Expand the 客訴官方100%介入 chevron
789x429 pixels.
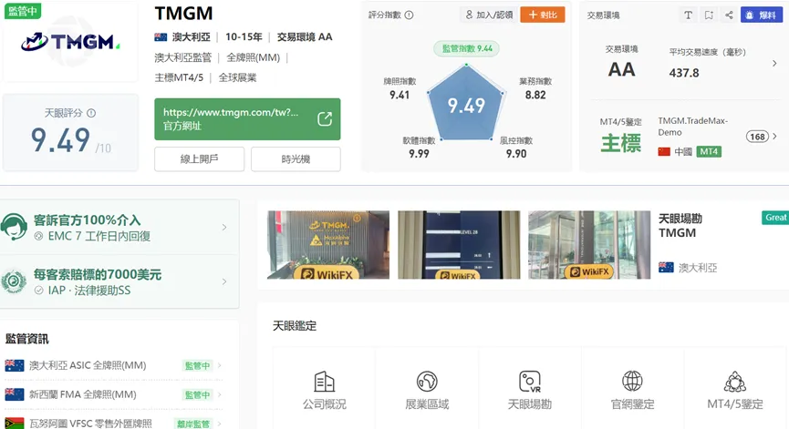pyautogui.click(x=224, y=228)
